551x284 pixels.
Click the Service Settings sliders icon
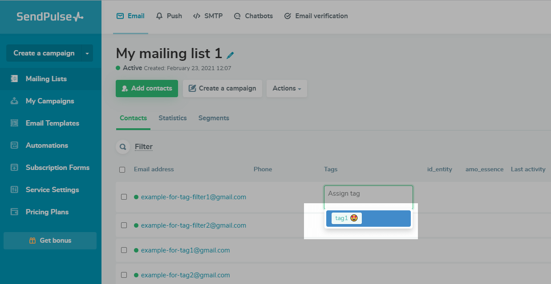[x=14, y=190]
